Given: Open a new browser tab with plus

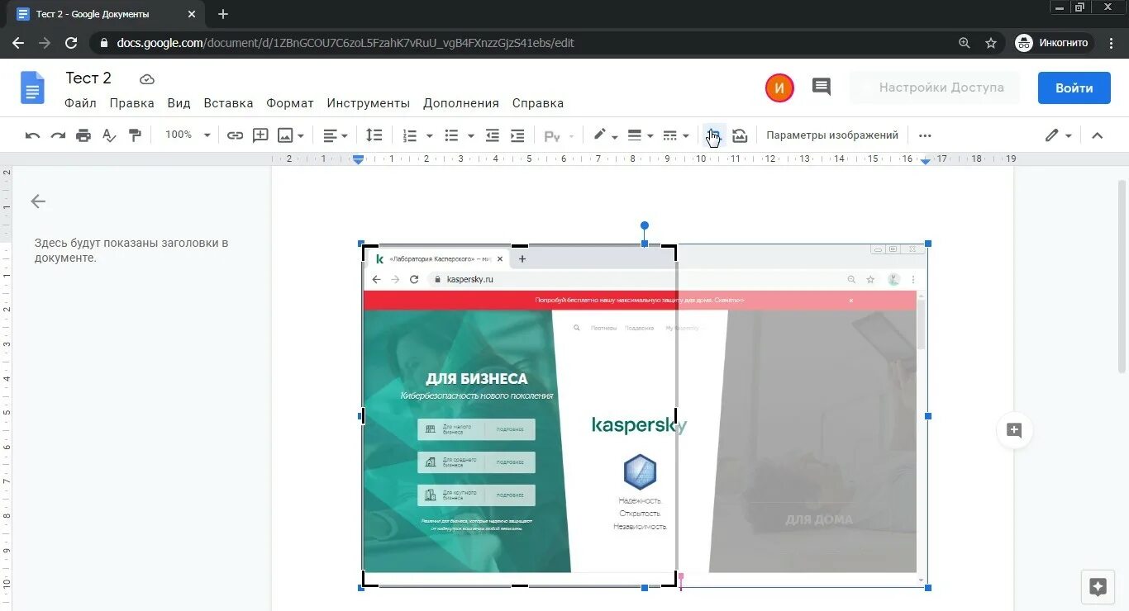Looking at the screenshot, I should [x=223, y=14].
